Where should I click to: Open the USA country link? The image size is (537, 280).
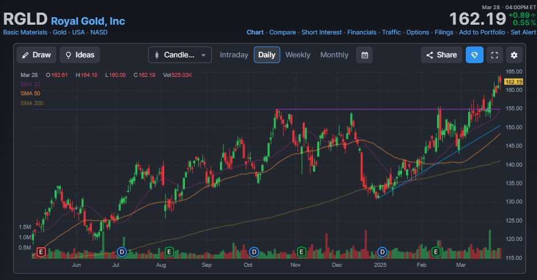(79, 32)
